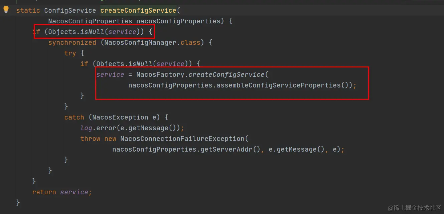Click the NacosConfigProperties parameter type
The height and width of the screenshot is (214, 444).
(90, 21)
